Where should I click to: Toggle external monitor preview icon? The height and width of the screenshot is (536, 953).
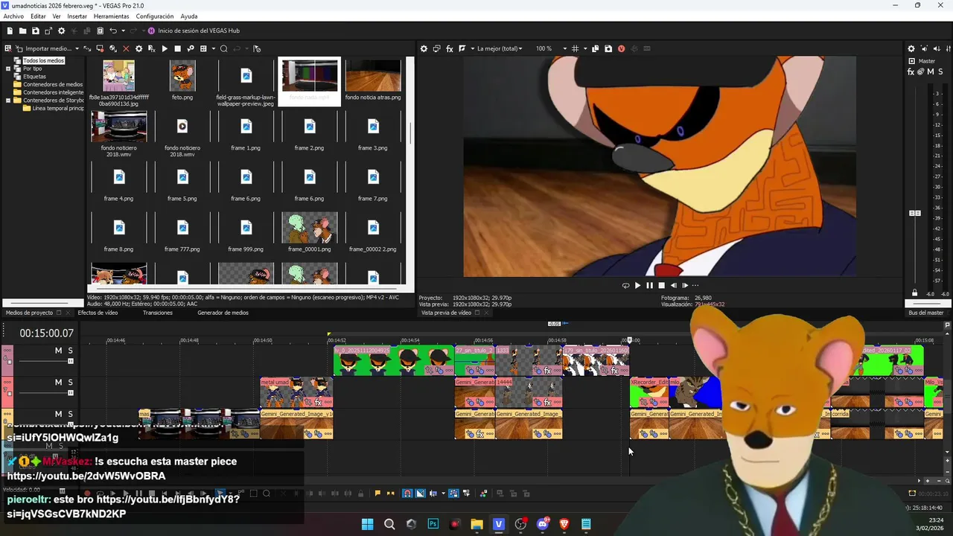[x=436, y=48]
